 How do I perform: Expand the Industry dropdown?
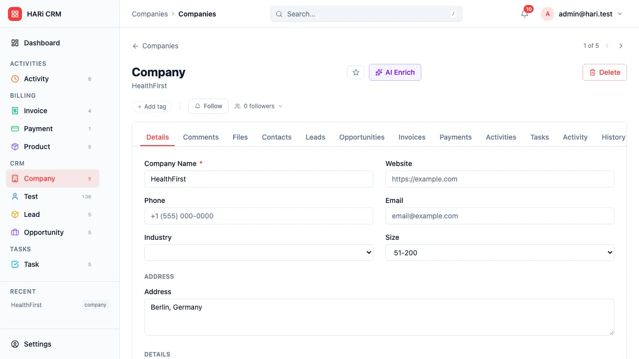tap(259, 253)
